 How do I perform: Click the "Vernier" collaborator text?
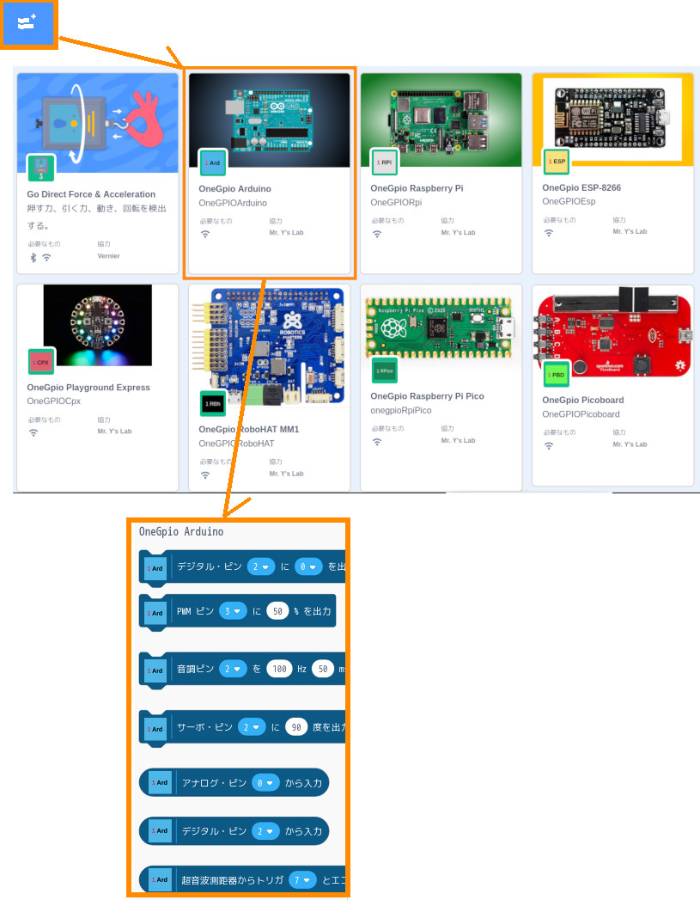pos(108,256)
